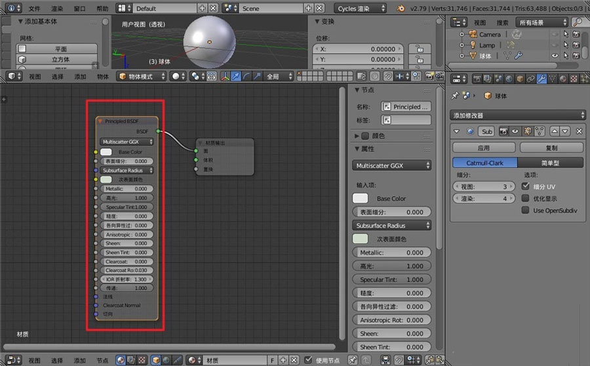The height and width of the screenshot is (366, 590).
Task: Open the World properties tab with globe icon
Action: tap(509, 79)
